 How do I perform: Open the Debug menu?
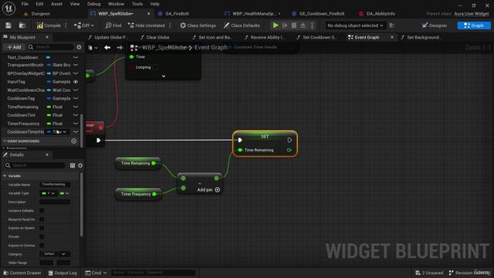(x=93, y=4)
